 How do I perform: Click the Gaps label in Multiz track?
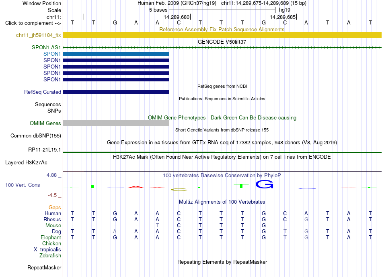click(x=55, y=207)
